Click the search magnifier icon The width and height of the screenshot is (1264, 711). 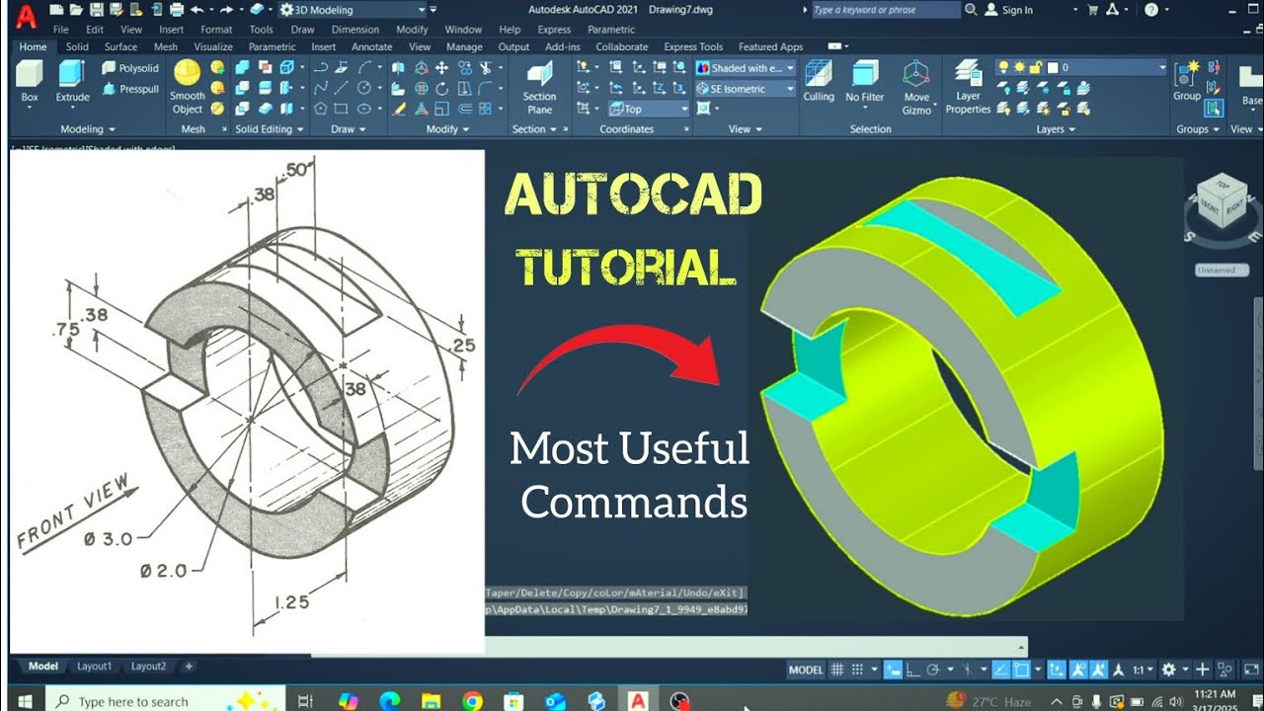click(971, 10)
